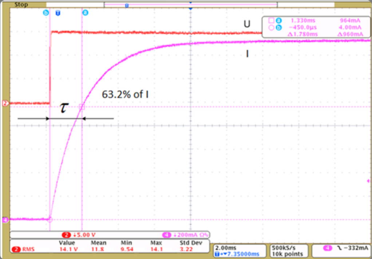Viewport: 372px width, 259px height.
Task: Select the channel 2 RMS measurement label
Action: point(23,250)
